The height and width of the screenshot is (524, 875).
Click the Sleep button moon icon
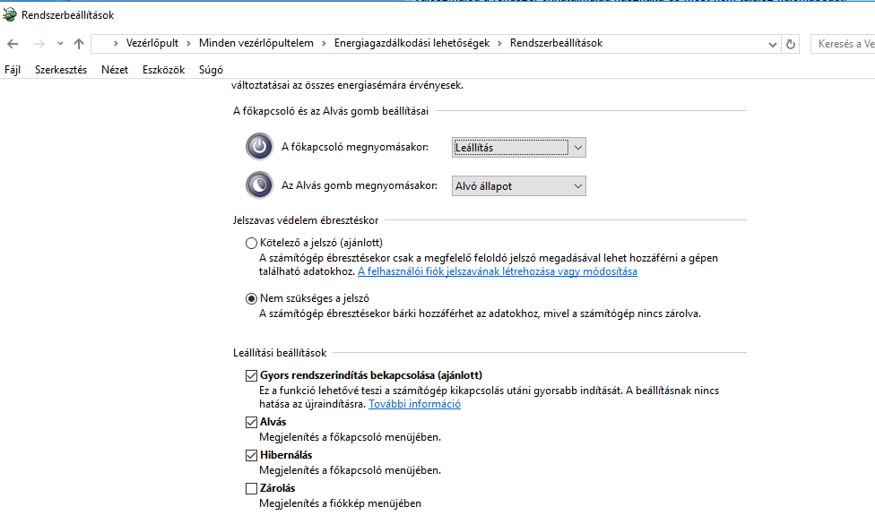pos(259,185)
